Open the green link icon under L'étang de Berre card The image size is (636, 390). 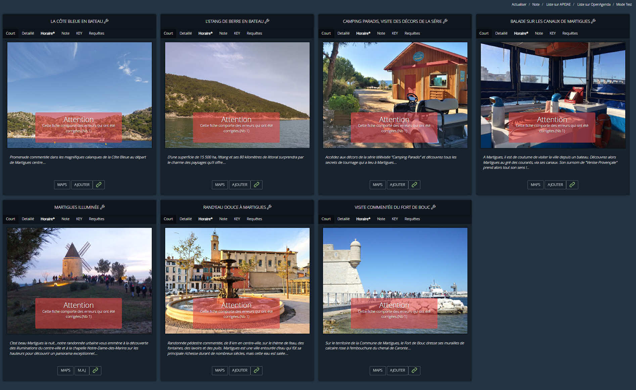[256, 185]
